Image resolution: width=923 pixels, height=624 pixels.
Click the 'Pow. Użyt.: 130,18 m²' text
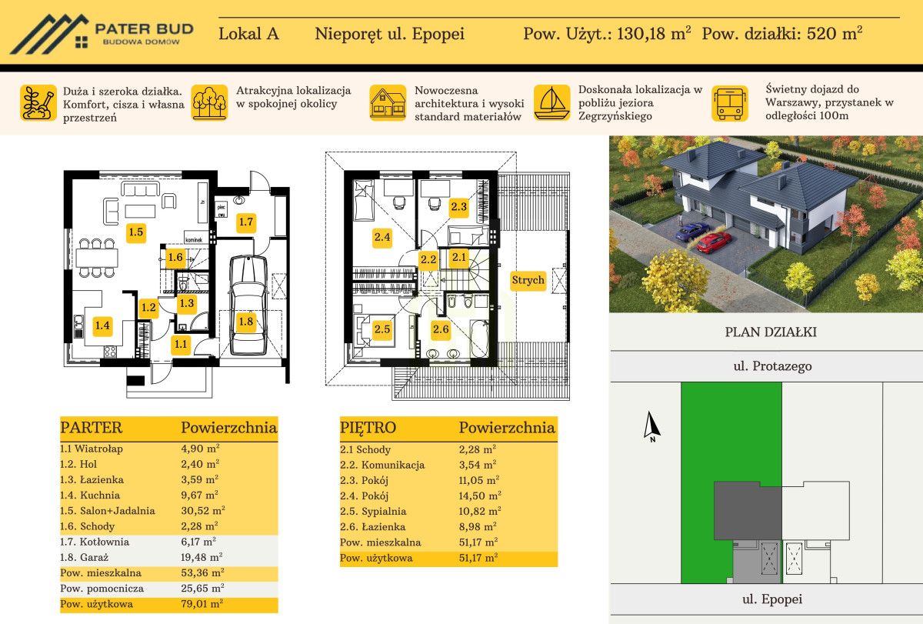[x=607, y=34]
